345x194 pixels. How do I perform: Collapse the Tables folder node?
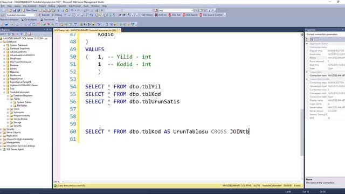pos(8,99)
